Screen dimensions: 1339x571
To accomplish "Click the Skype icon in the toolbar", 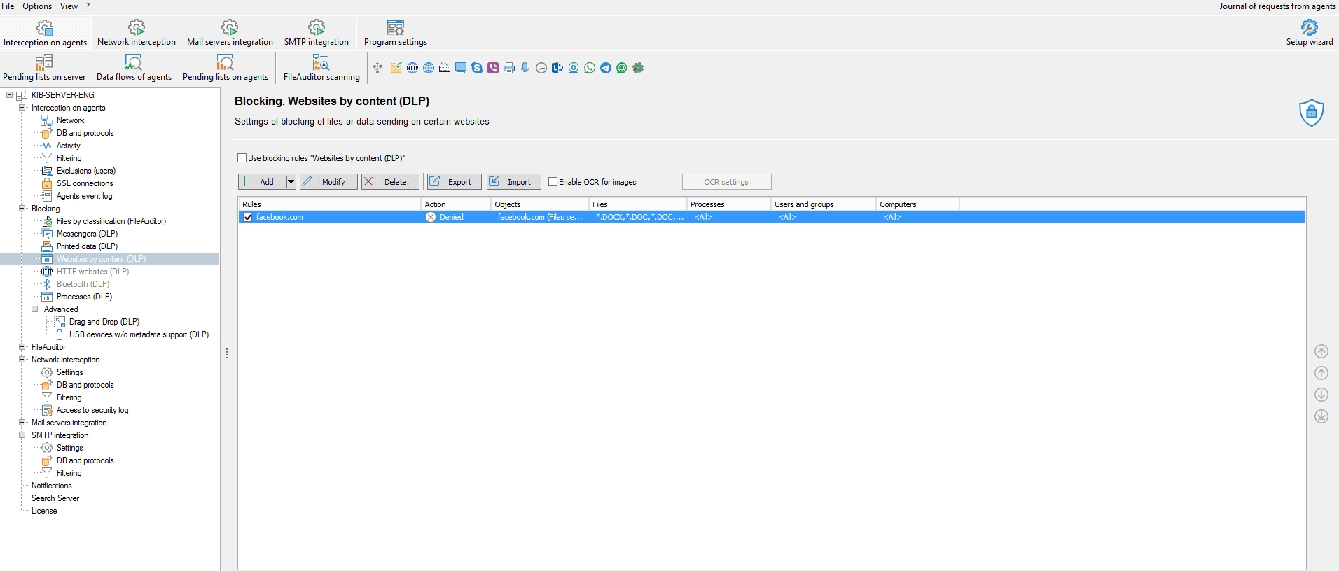I will (477, 68).
